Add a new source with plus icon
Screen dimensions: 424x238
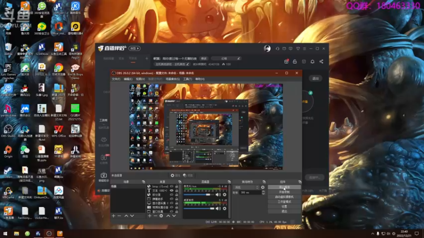point(149,216)
